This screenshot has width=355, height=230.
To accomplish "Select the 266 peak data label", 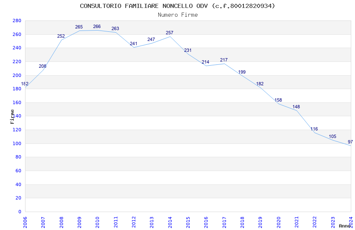I will [x=97, y=26].
